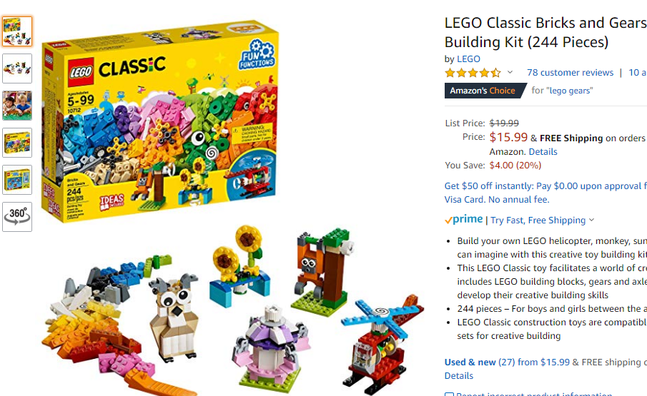The width and height of the screenshot is (647, 396).
Task: Select the second built-models thumbnail
Action: tap(17, 68)
